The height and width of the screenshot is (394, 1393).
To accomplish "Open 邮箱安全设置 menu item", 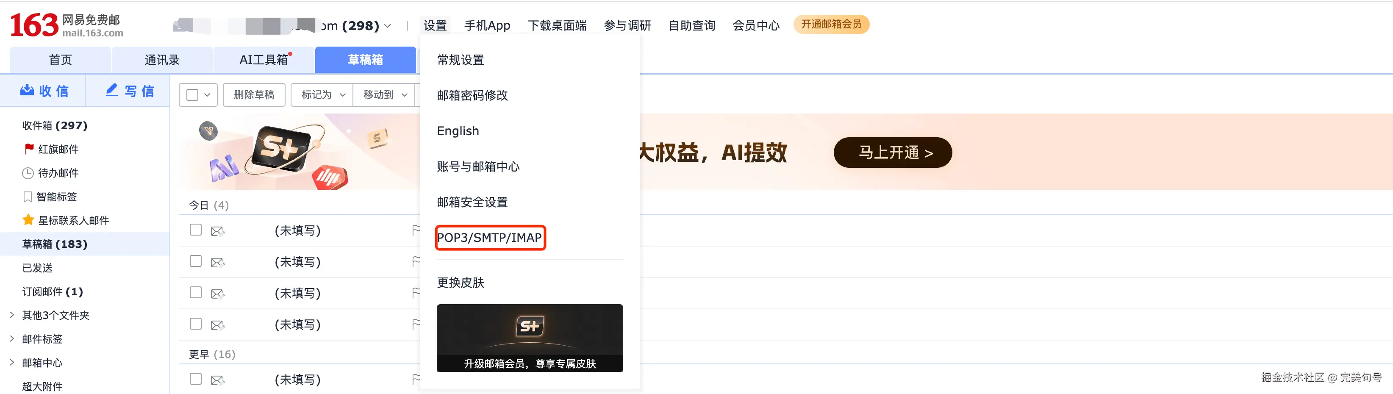I will pos(472,203).
